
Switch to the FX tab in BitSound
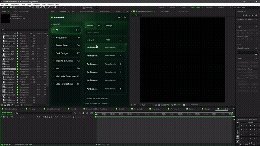pos(99,26)
